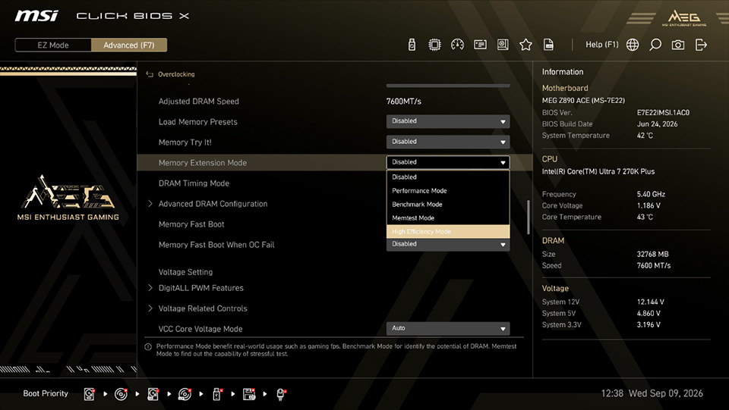Open Memory Fast Boot When OC Fail dropdown

pyautogui.click(x=448, y=245)
